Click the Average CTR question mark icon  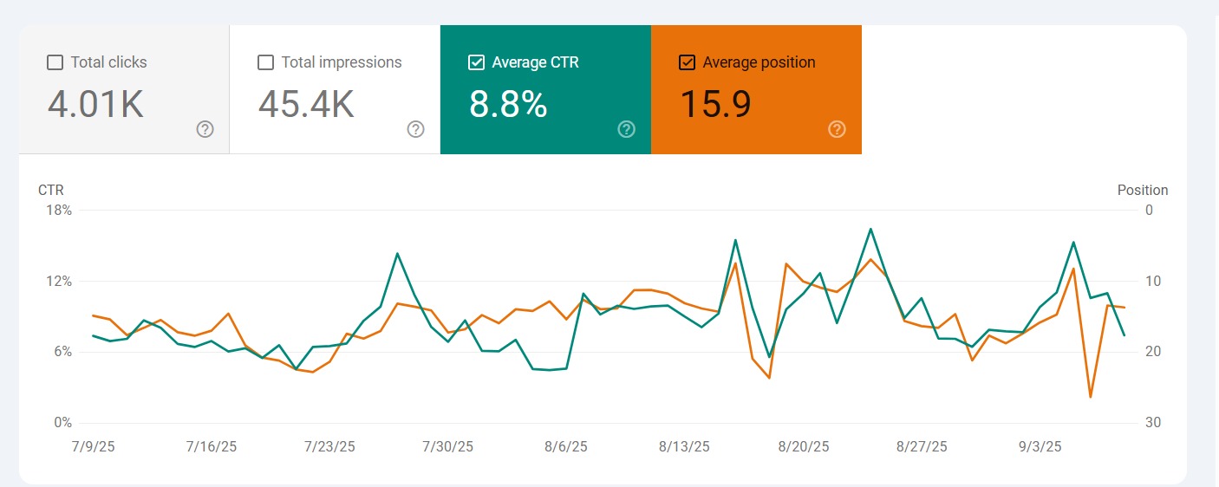click(x=626, y=129)
